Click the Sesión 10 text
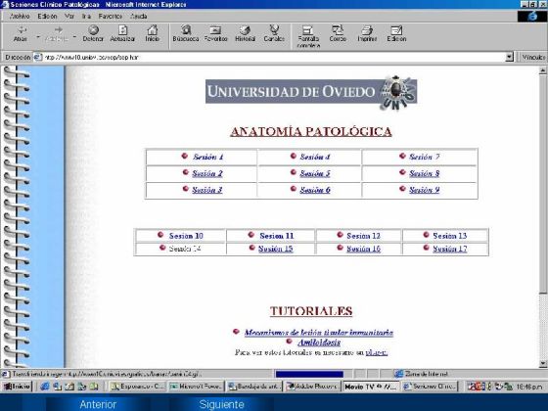The image size is (548, 411). (x=186, y=236)
